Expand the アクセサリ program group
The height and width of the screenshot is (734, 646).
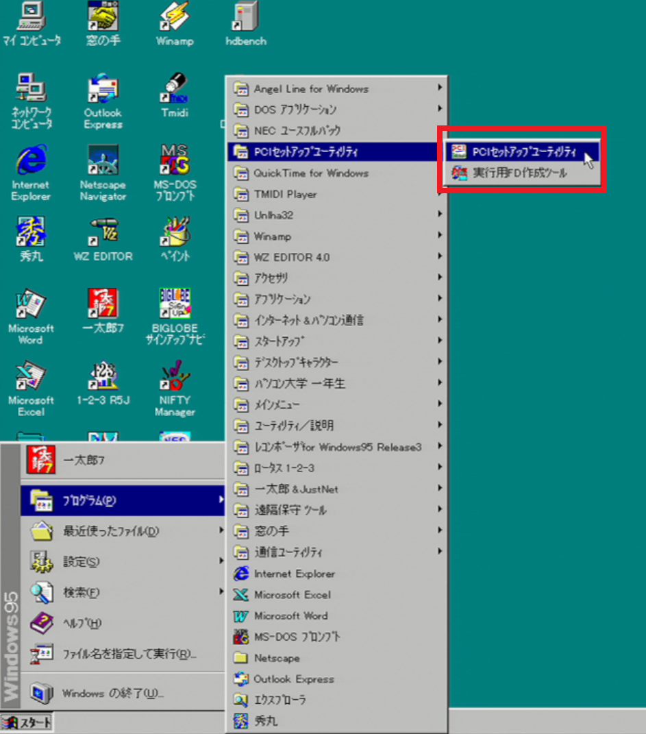point(337,278)
